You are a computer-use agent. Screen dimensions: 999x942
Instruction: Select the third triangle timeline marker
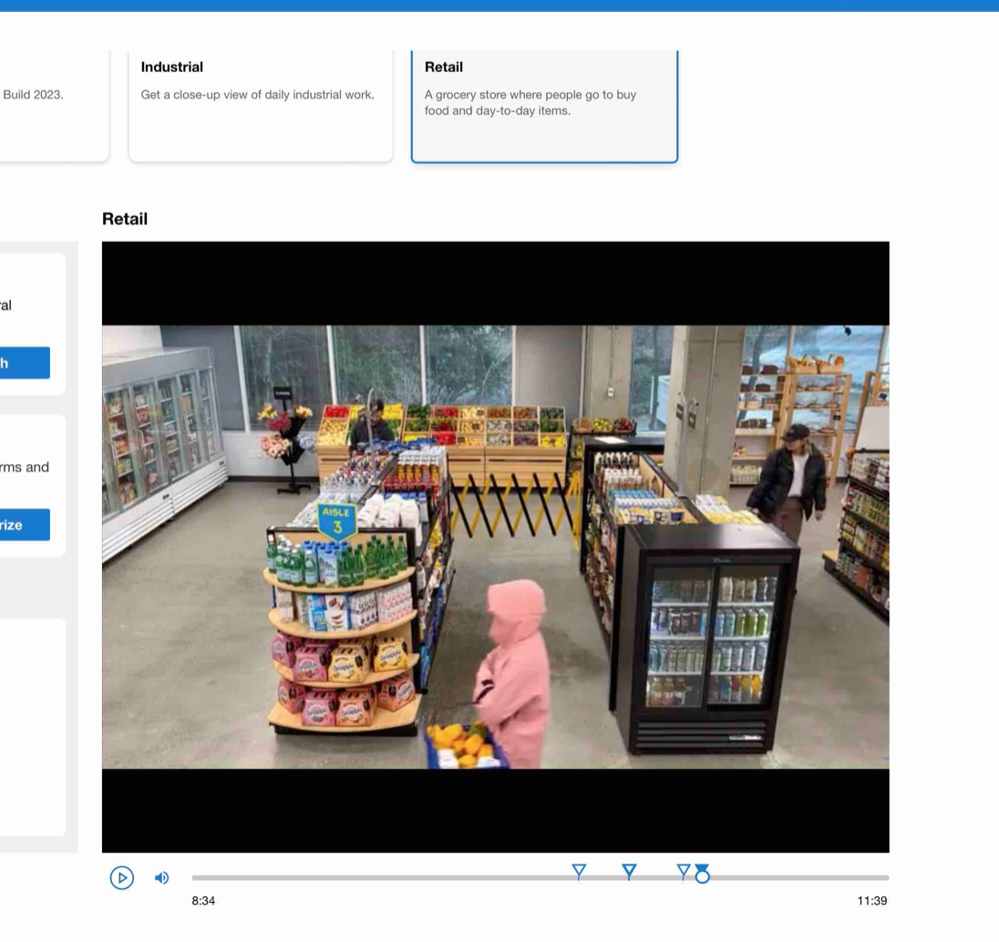click(683, 871)
